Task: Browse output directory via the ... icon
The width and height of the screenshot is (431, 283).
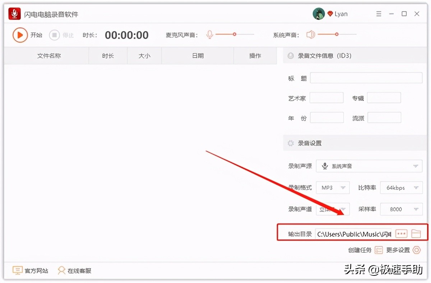Action: click(401, 233)
